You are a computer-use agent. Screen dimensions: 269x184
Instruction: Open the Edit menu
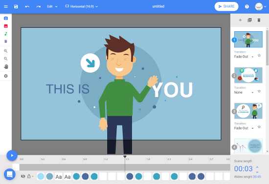52,6
